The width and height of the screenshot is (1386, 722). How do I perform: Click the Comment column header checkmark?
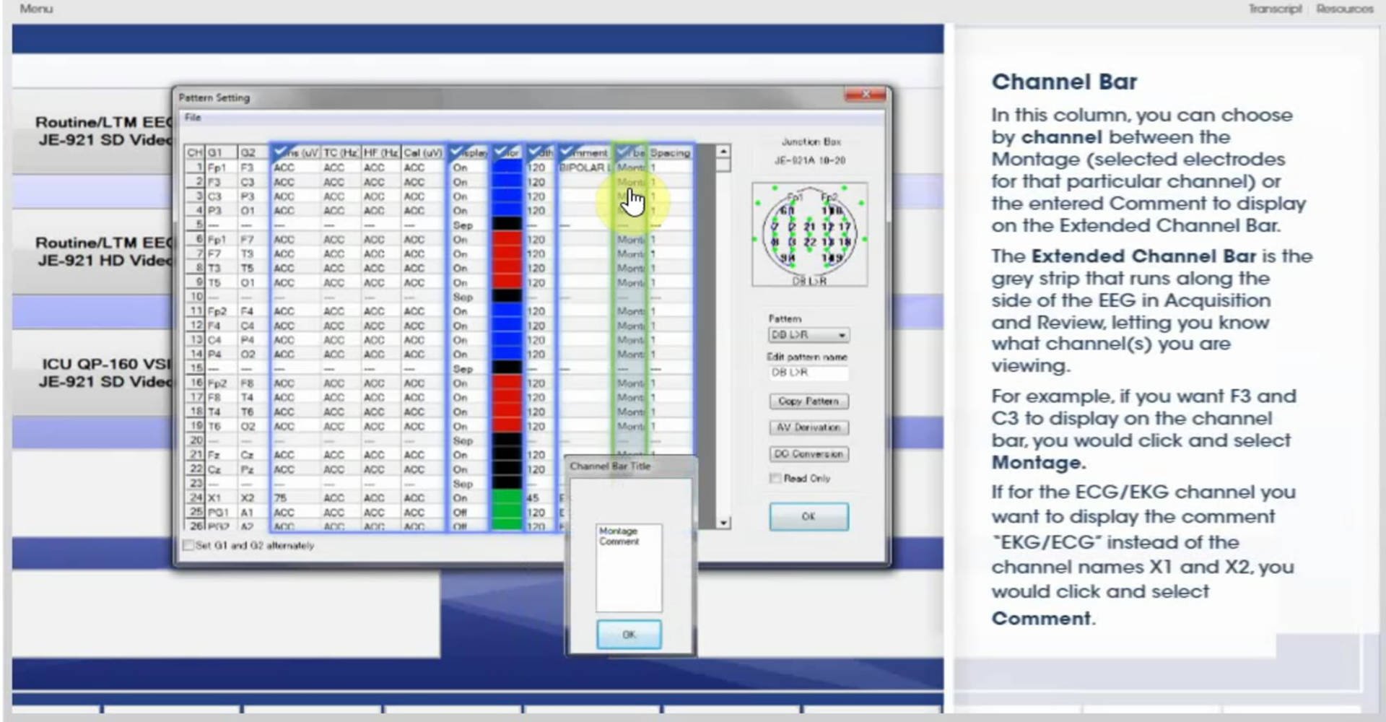(567, 152)
